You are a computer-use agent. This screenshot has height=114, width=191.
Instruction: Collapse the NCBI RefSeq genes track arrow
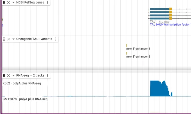pos(13,3)
